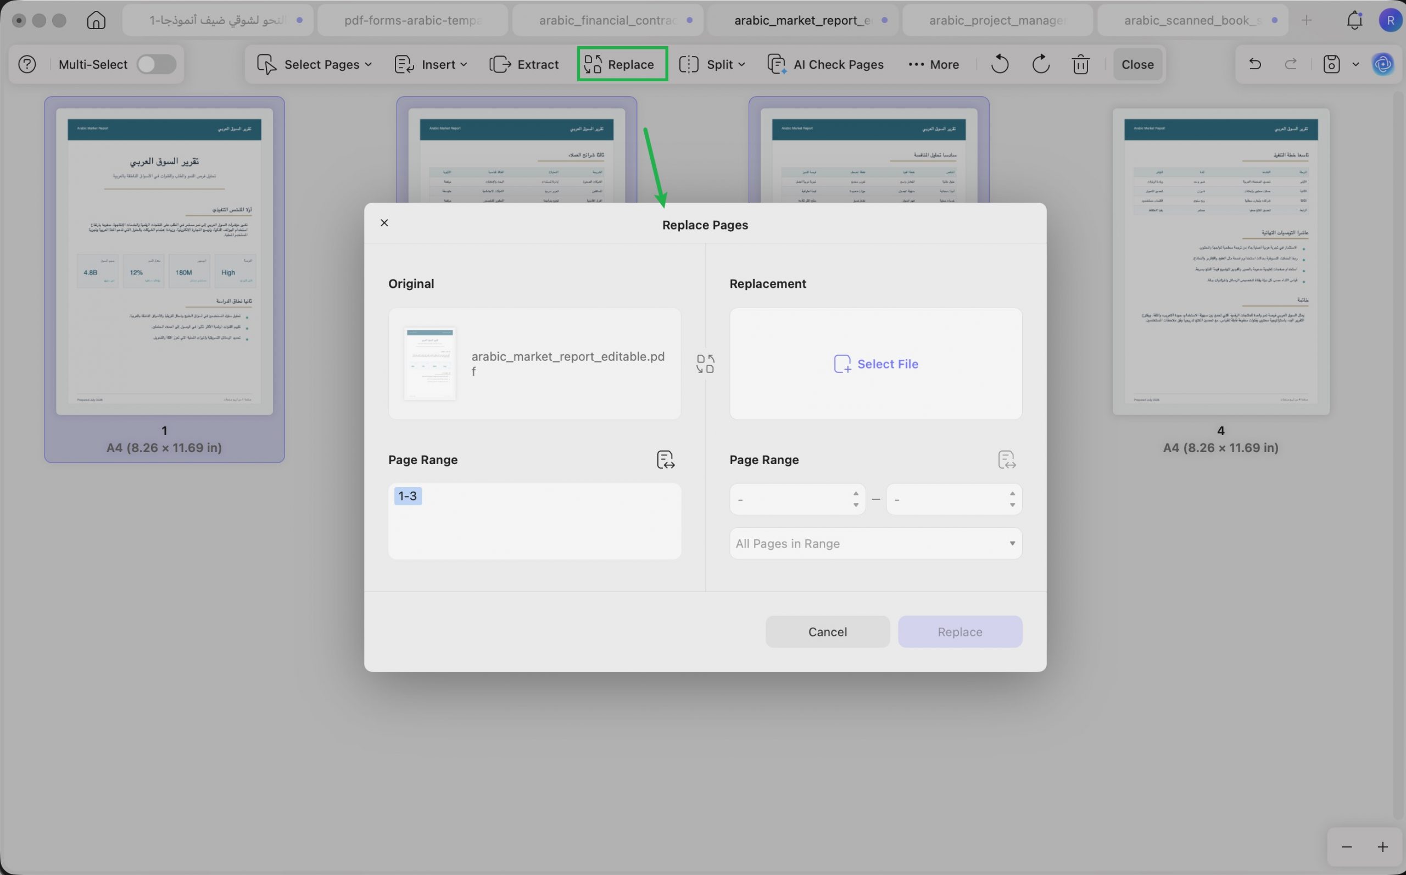Zoom out thumbnails with minus
This screenshot has height=875, width=1406.
[1346, 847]
